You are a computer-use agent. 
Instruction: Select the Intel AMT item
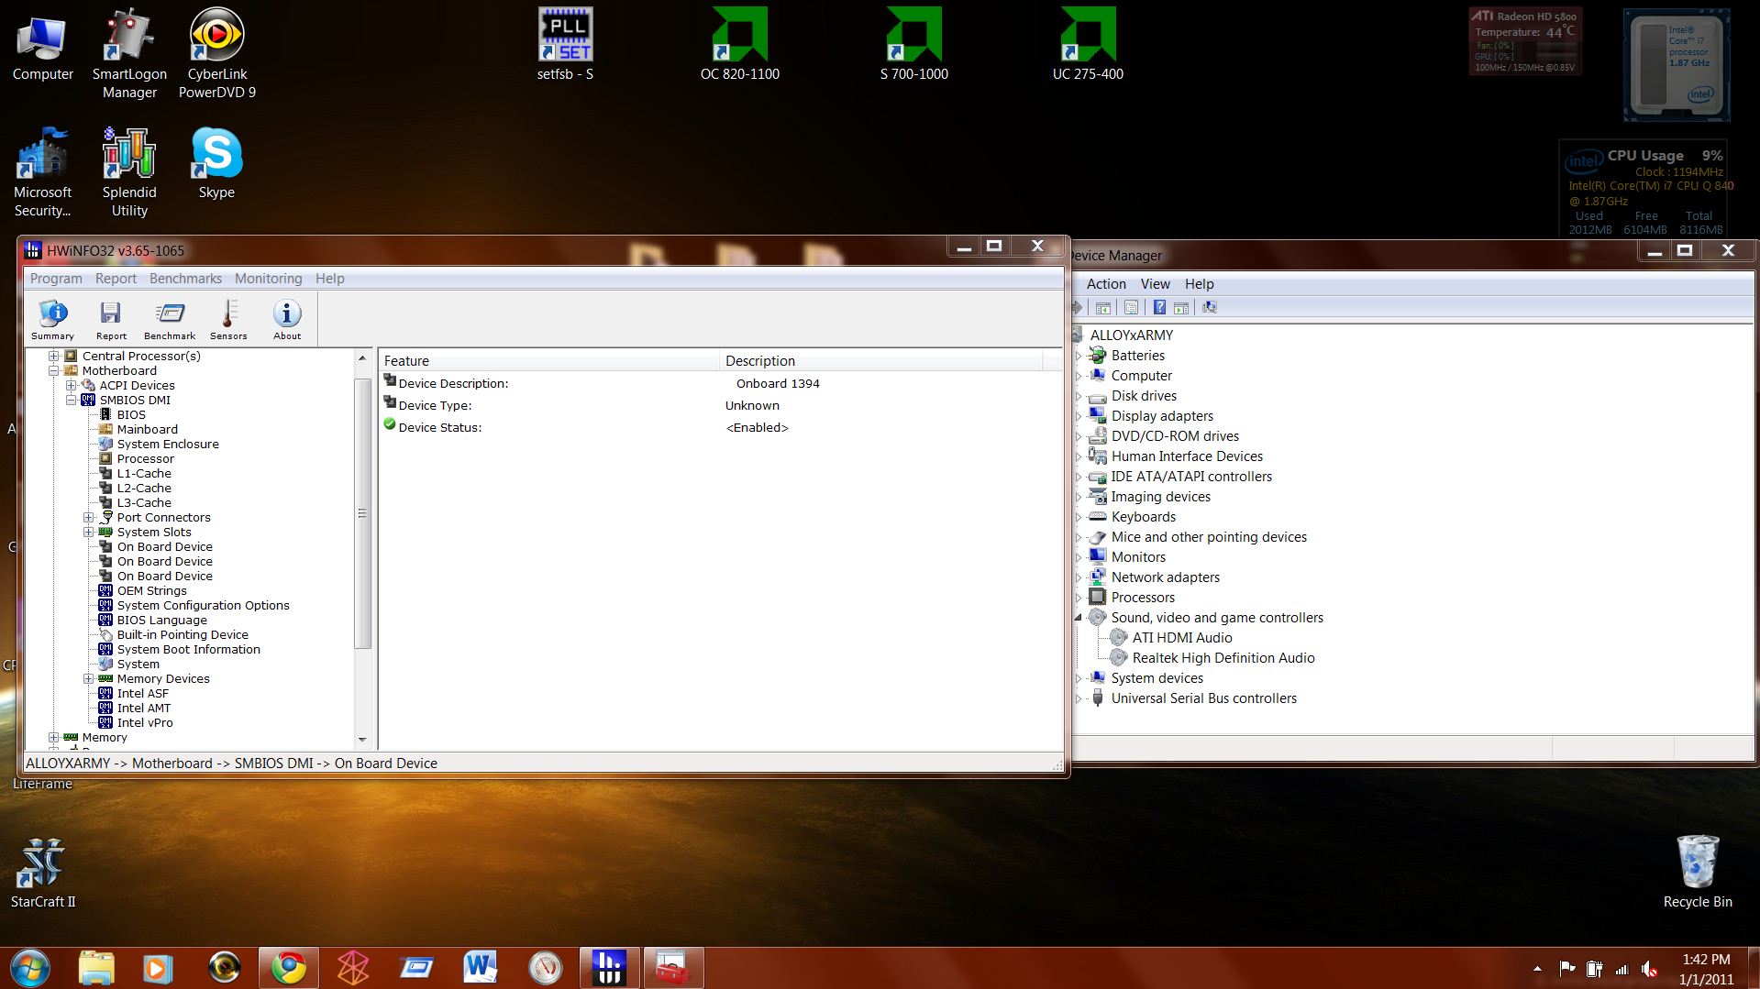[x=143, y=708]
